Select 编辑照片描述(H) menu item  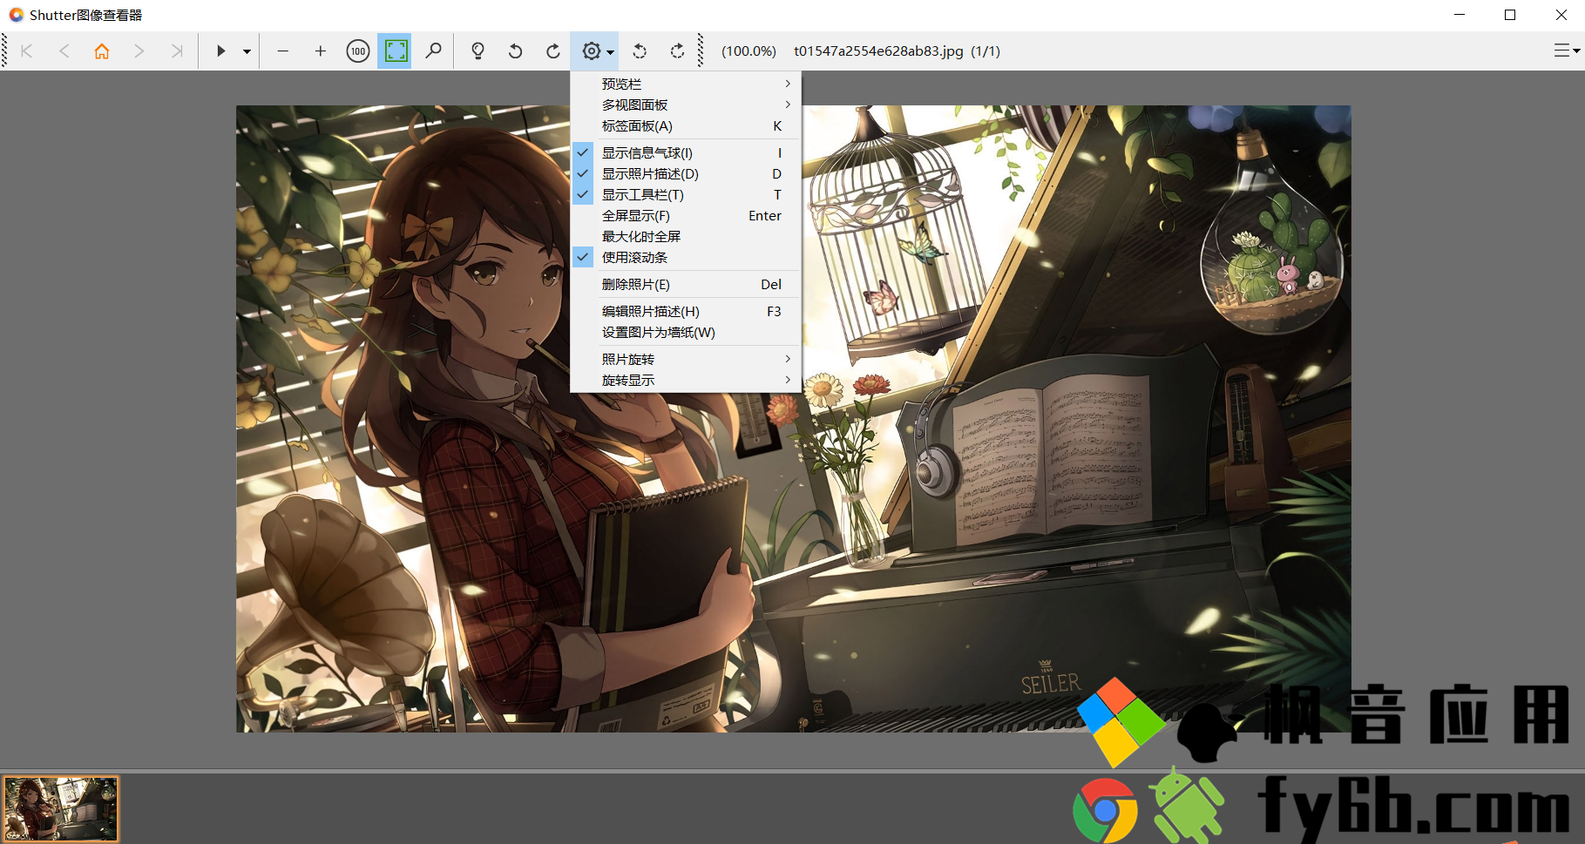(x=686, y=311)
